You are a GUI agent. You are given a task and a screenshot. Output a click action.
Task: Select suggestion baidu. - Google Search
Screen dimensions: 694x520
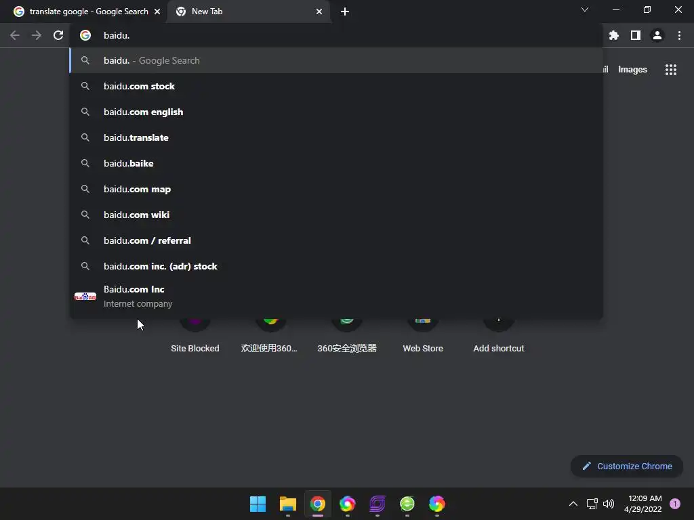tap(336, 60)
